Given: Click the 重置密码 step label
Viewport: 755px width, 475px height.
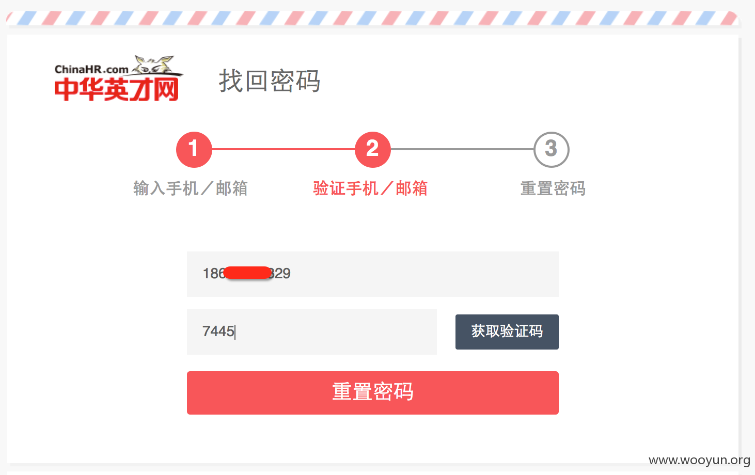Looking at the screenshot, I should coord(553,188).
